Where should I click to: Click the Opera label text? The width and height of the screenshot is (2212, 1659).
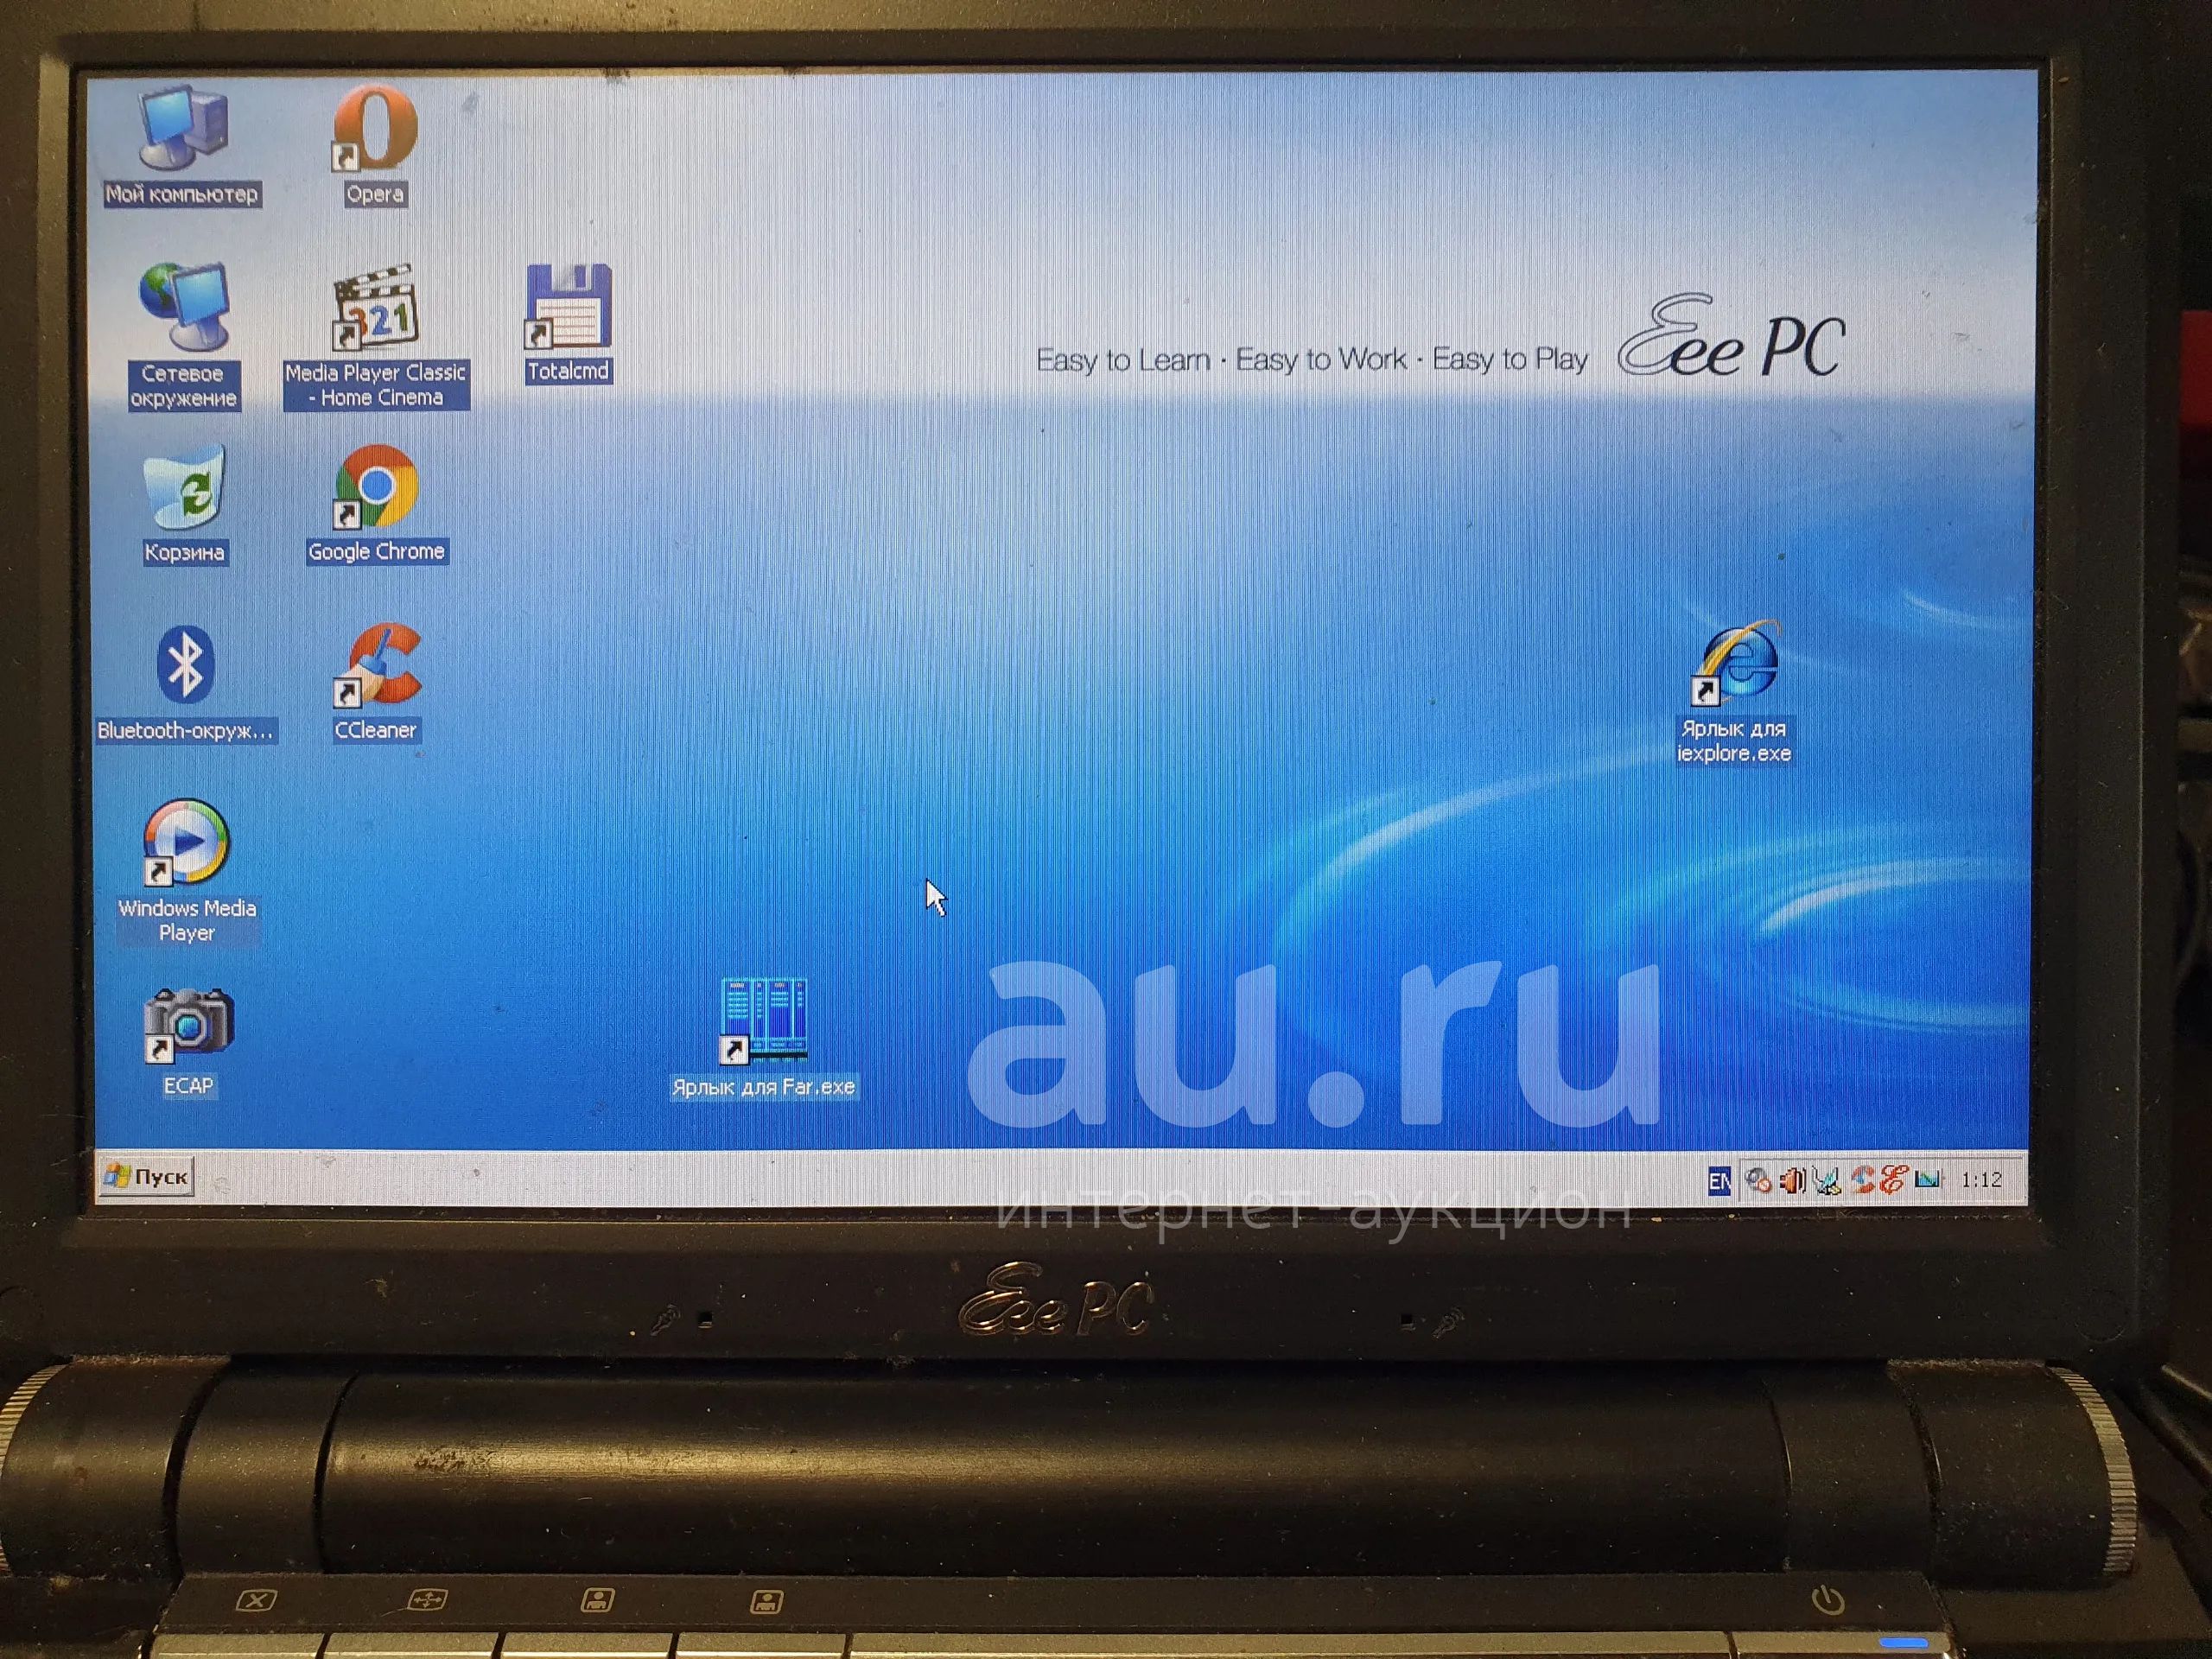[375, 194]
